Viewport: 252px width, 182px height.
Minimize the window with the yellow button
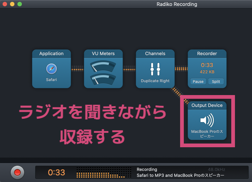coord(12,4)
